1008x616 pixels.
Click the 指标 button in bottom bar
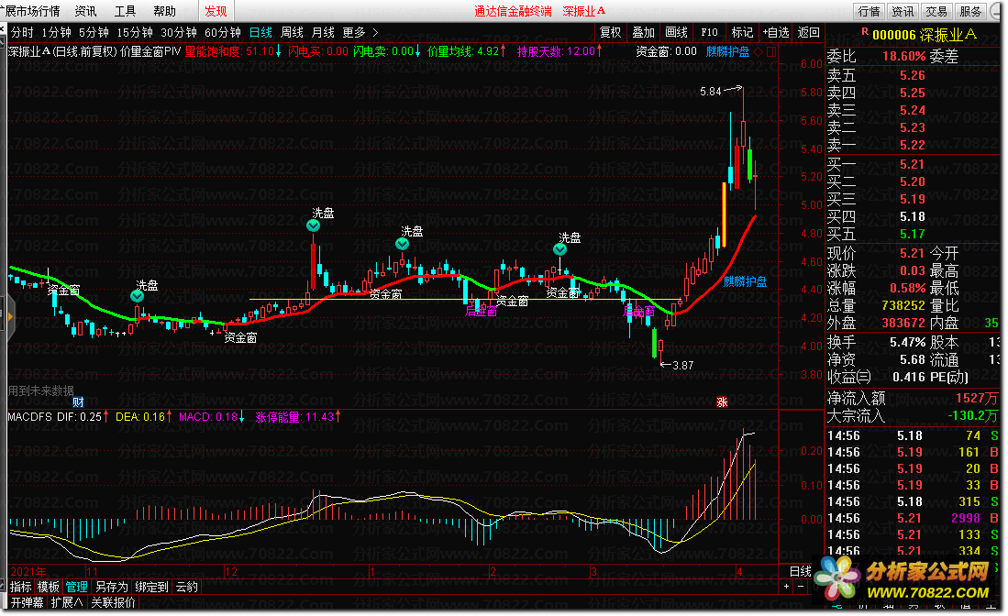point(20,587)
